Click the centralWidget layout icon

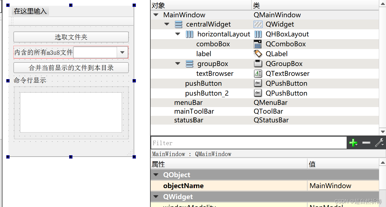click(178, 24)
